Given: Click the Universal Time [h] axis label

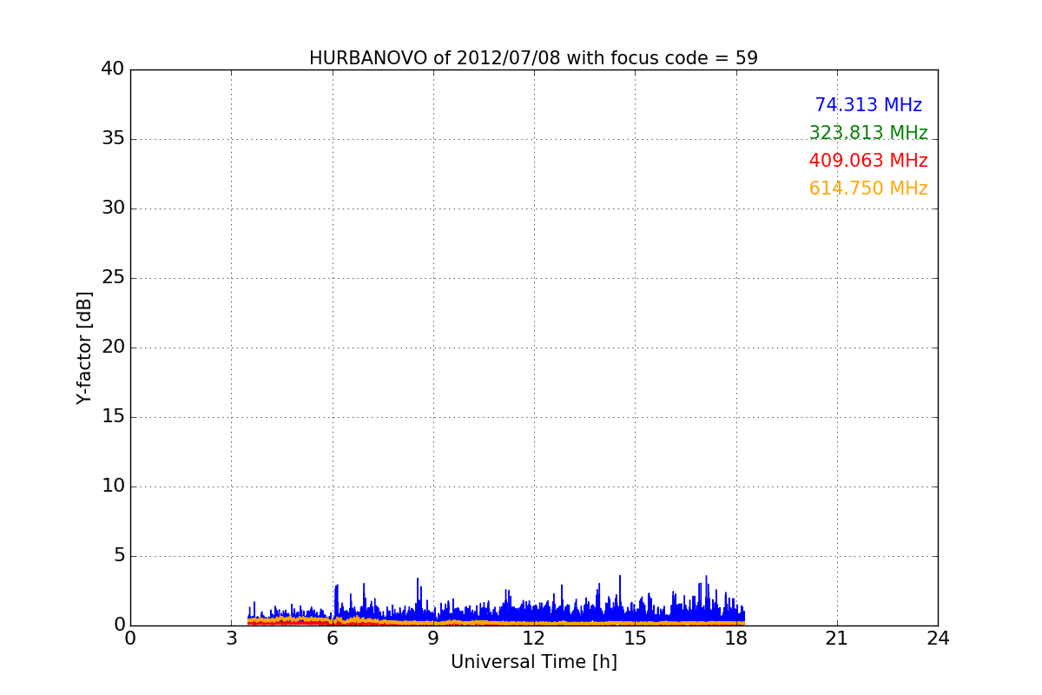Looking at the screenshot, I should tap(534, 662).
